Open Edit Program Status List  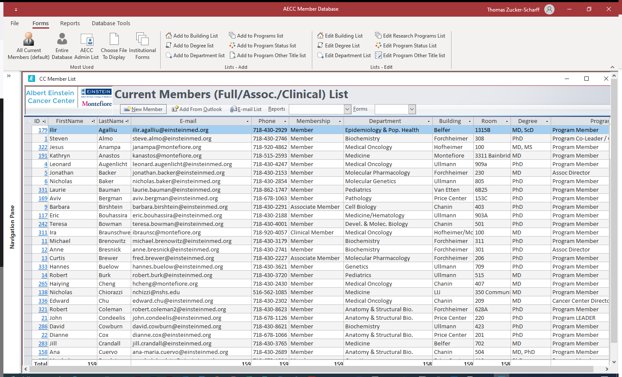(406, 46)
